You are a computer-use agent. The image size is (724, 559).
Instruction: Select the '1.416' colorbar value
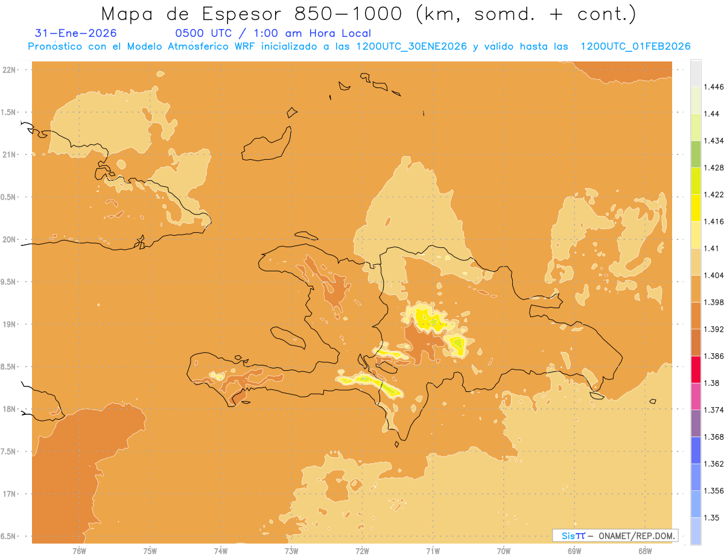point(715,221)
